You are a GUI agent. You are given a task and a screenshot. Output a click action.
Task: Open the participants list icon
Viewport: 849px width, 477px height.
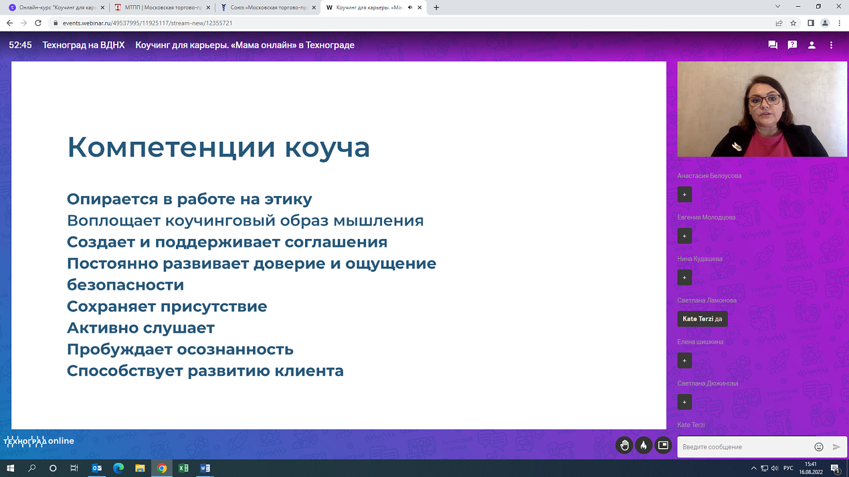(x=812, y=44)
